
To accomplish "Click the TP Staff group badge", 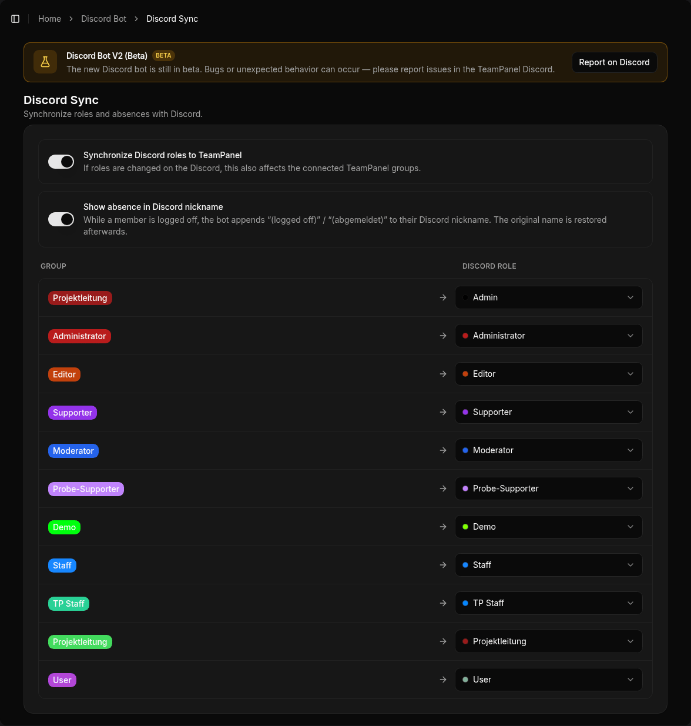I will coord(69,604).
